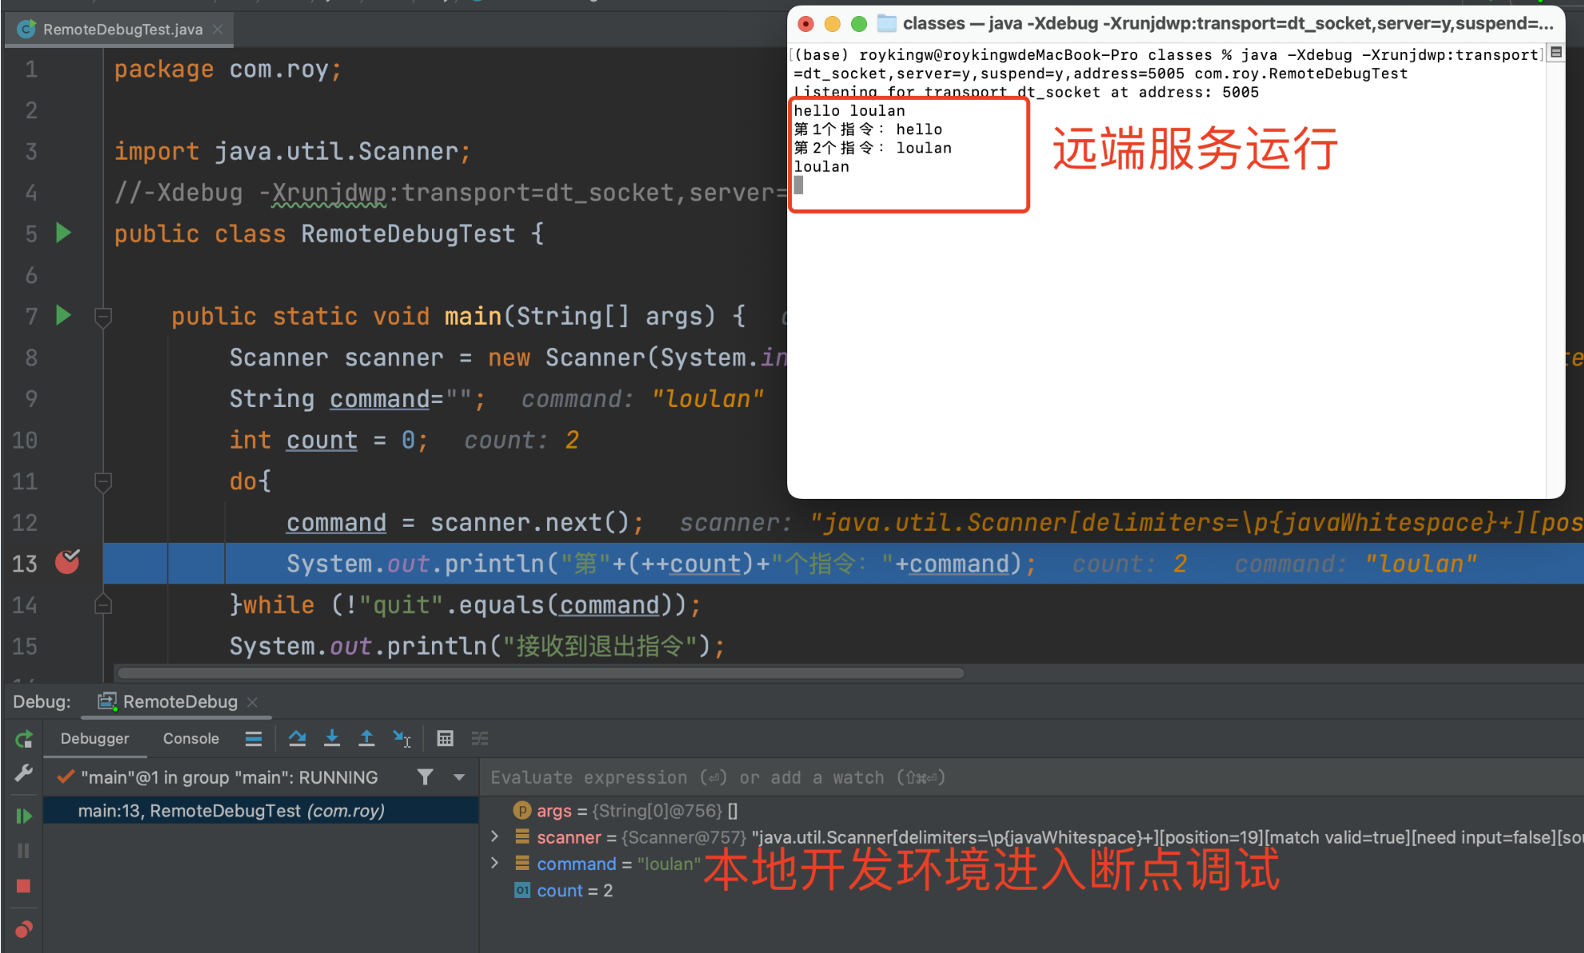Close the RemoteDebug debug session tab
Image resolution: width=1584 pixels, height=953 pixels.
253,702
